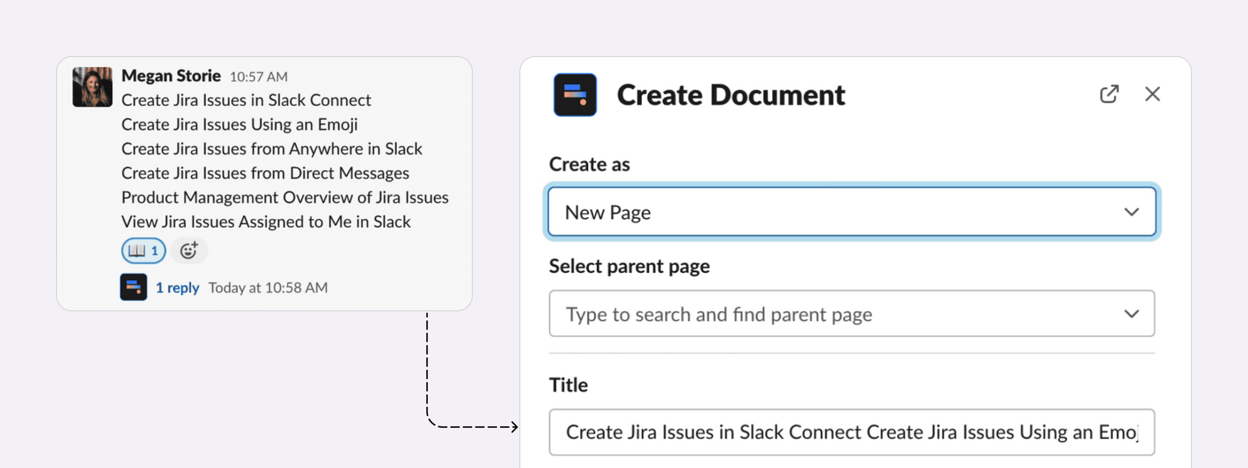Click the 10:57 AM message timestamp

click(259, 76)
